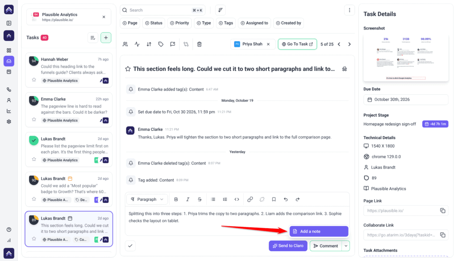The width and height of the screenshot is (457, 261).
Task: Copy the Page Link URL
Action: 443,211
